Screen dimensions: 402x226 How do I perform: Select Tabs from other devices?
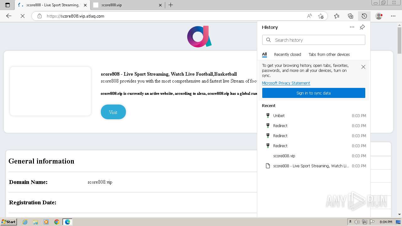click(329, 55)
